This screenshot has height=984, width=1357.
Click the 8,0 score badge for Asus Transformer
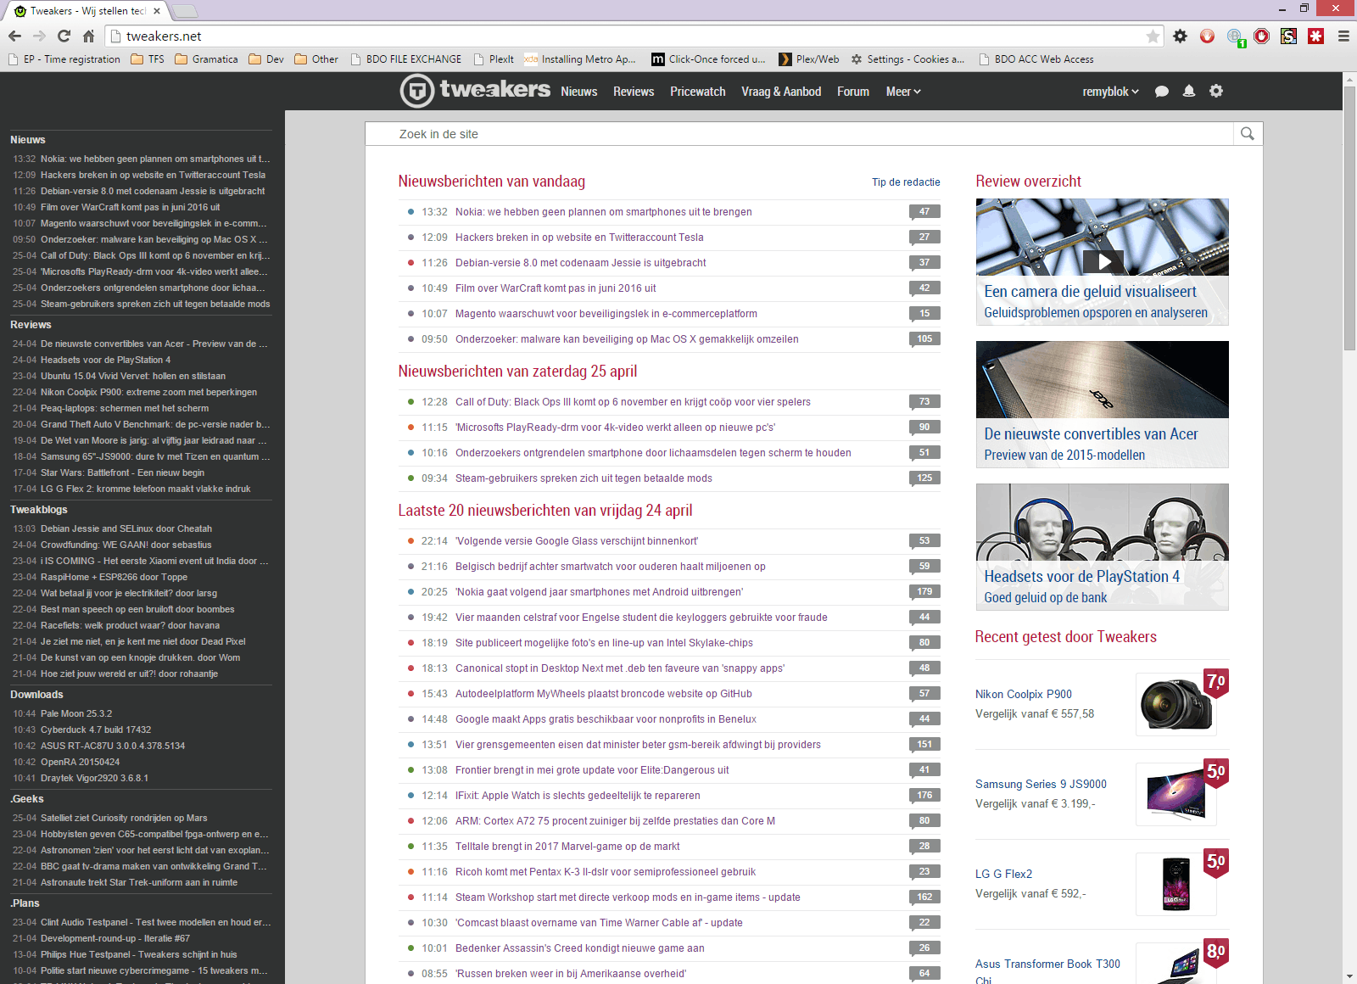coord(1216,951)
